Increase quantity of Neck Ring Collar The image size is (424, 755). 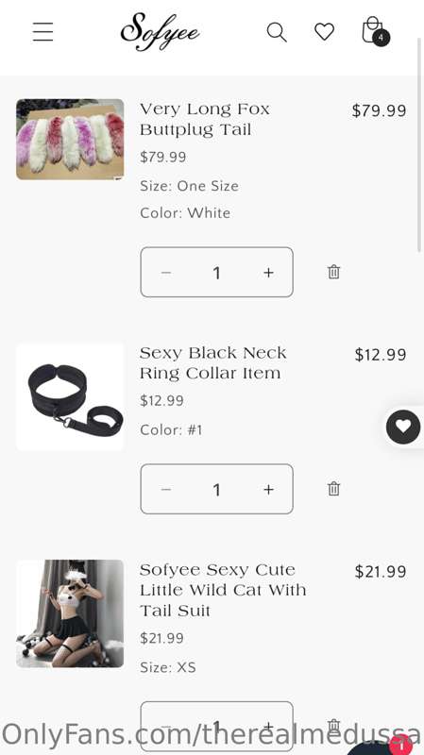coord(268,489)
